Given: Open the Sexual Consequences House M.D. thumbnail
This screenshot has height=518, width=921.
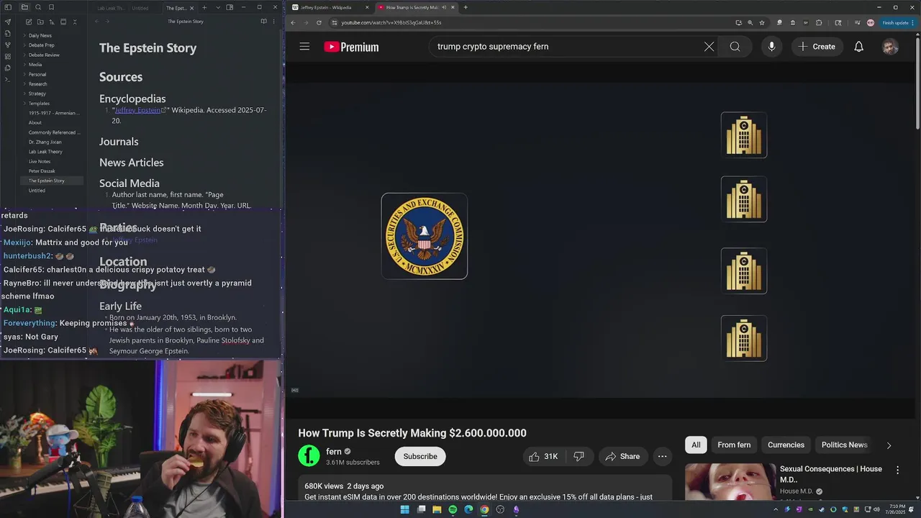Looking at the screenshot, I should pyautogui.click(x=730, y=481).
